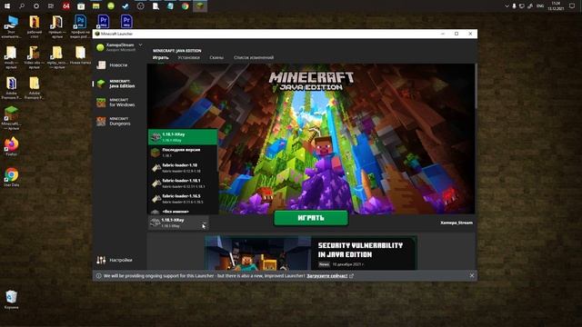Select the Chrome User Data desktop shortcut
This screenshot has height=327, width=582.
tap(11, 177)
